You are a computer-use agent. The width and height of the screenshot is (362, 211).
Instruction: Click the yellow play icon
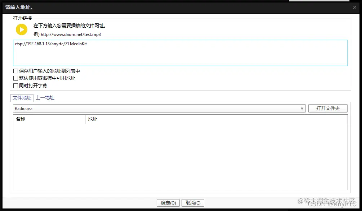click(22, 29)
